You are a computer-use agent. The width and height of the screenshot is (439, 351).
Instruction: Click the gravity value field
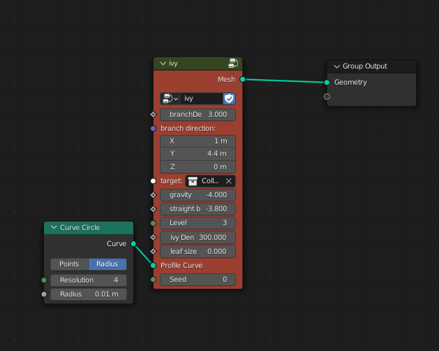pyautogui.click(x=198, y=195)
